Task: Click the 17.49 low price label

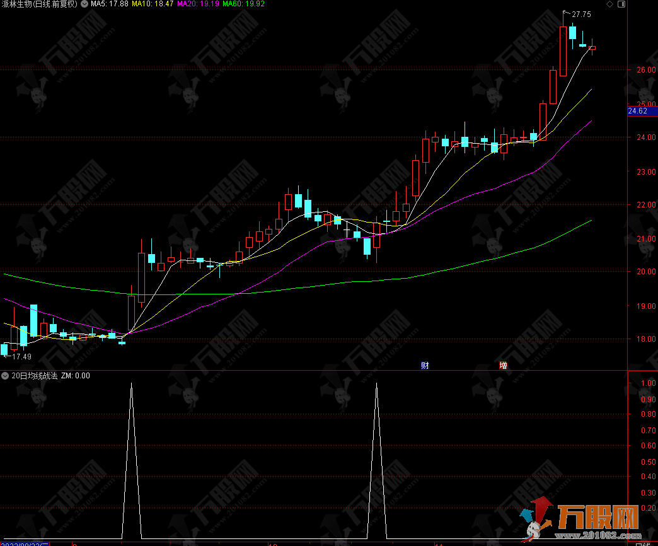Action: pyautogui.click(x=21, y=357)
